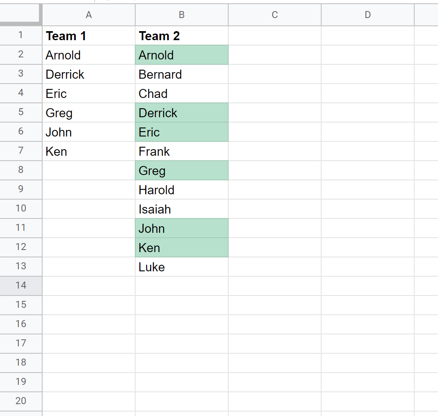This screenshot has height=416, width=438.
Task: Click the Frank cell
Action: pyautogui.click(x=182, y=152)
